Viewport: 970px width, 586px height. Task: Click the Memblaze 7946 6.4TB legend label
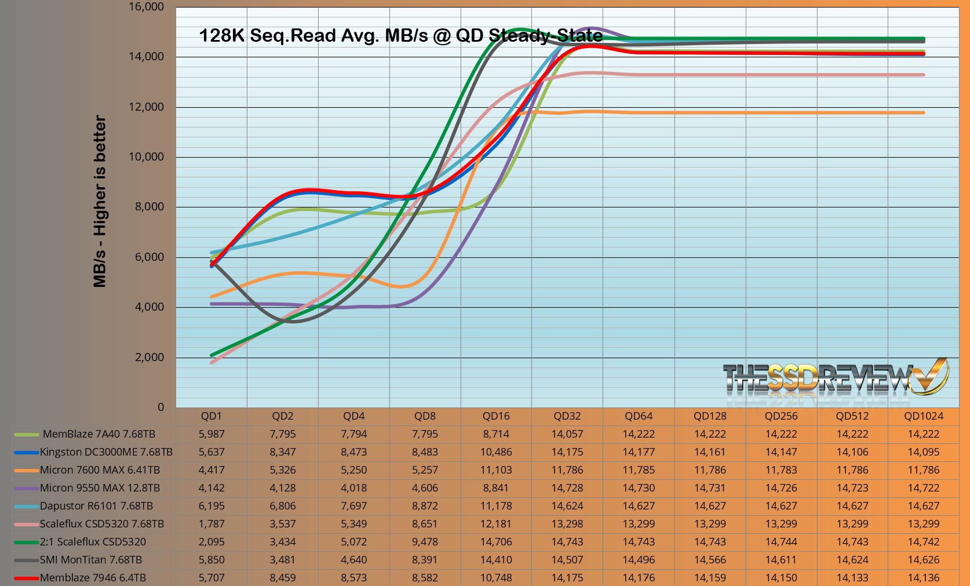click(x=93, y=578)
